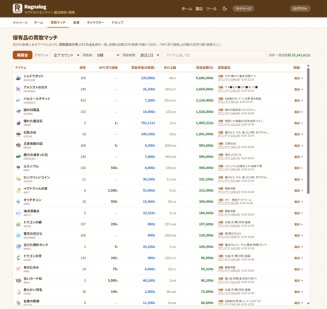The image size is (327, 309).
Task: Open the マイページ sub-navigation tab
Action: coord(20,23)
